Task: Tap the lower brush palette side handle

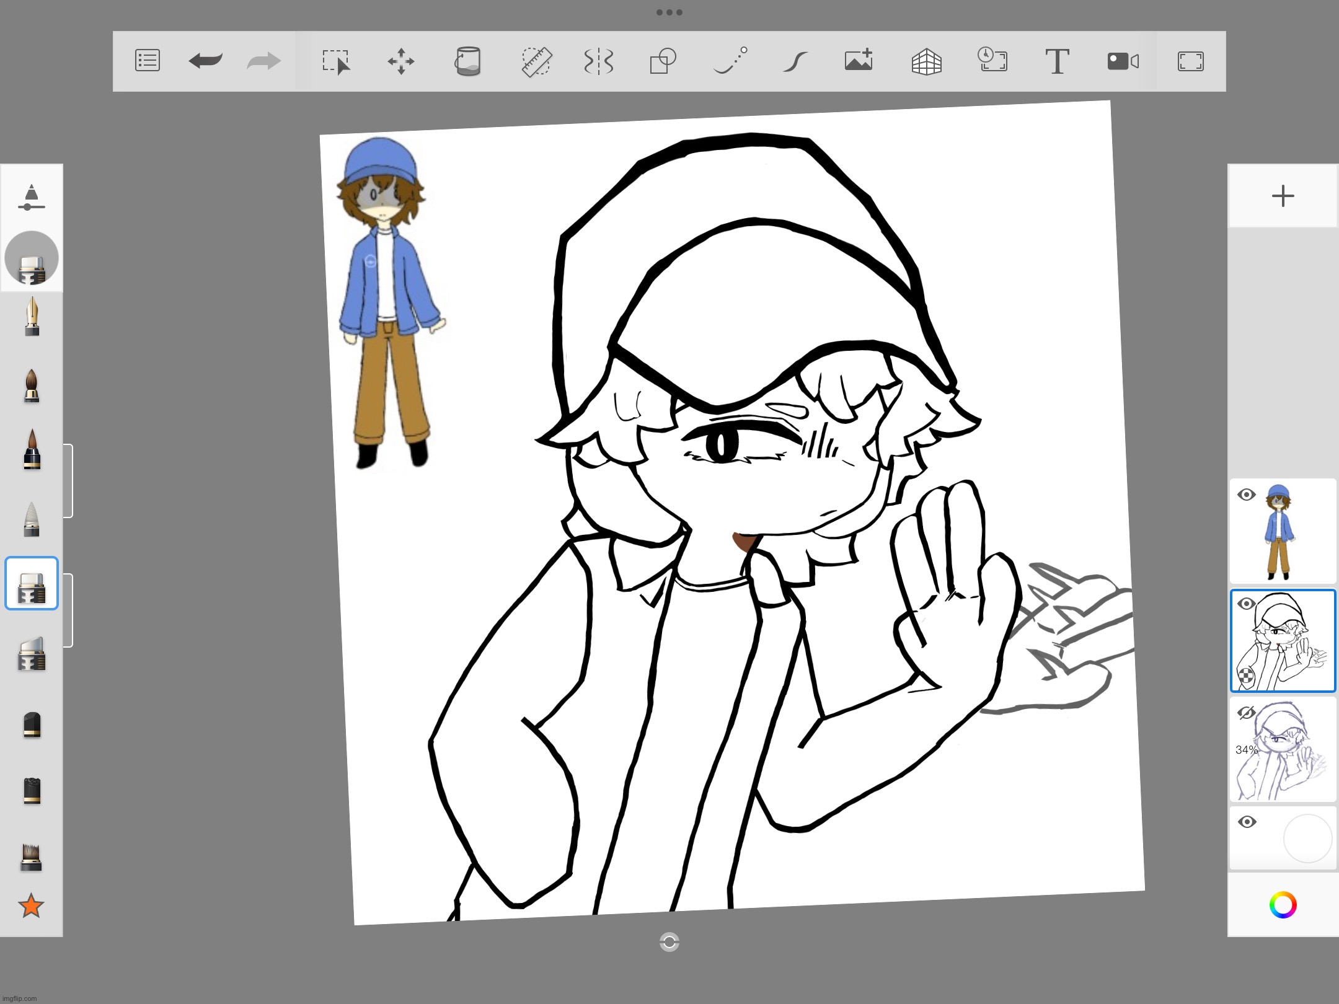Action: pyautogui.click(x=68, y=610)
